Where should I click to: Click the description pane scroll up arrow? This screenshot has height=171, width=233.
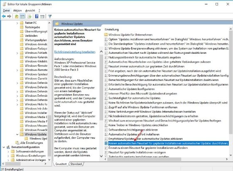coord(102,52)
